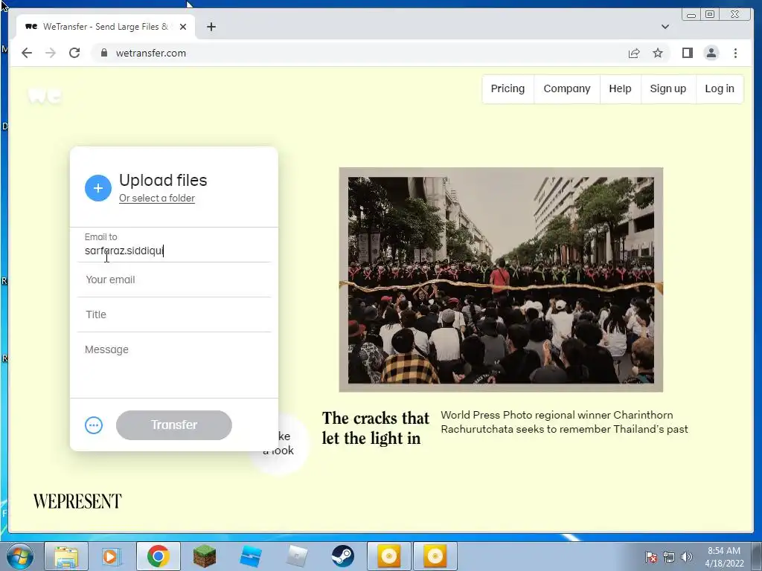The width and height of the screenshot is (762, 571).
Task: Click the blue plus Upload files icon
Action: click(x=98, y=188)
